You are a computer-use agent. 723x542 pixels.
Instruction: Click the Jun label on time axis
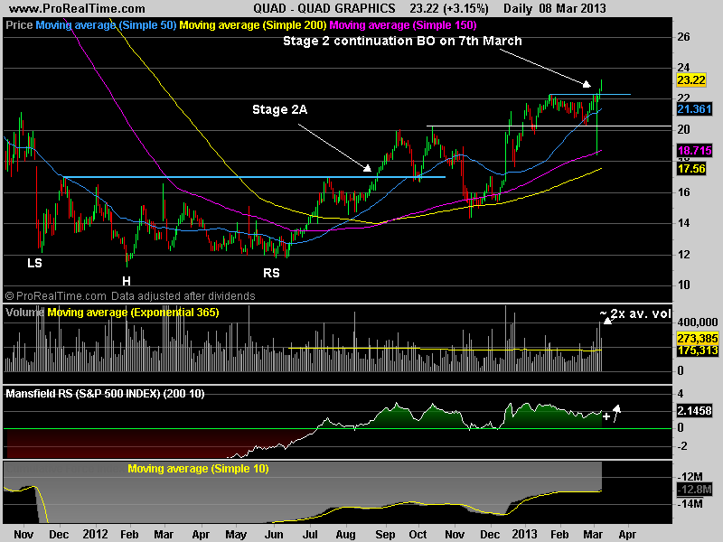pos(274,534)
